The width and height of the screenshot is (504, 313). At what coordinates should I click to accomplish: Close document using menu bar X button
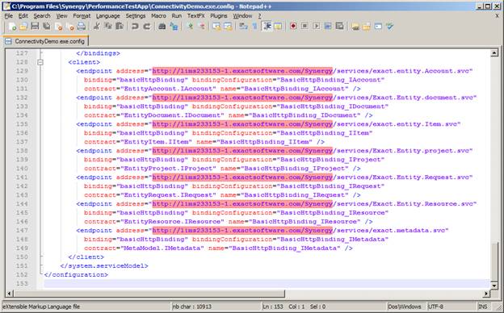(x=497, y=15)
